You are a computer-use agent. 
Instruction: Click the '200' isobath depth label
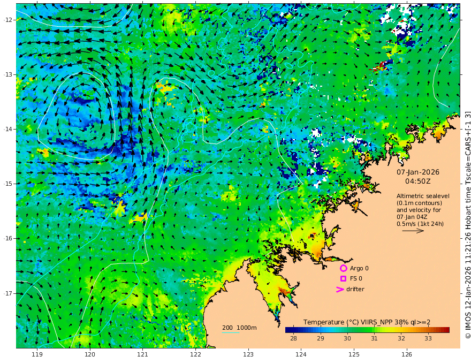coord(227,328)
